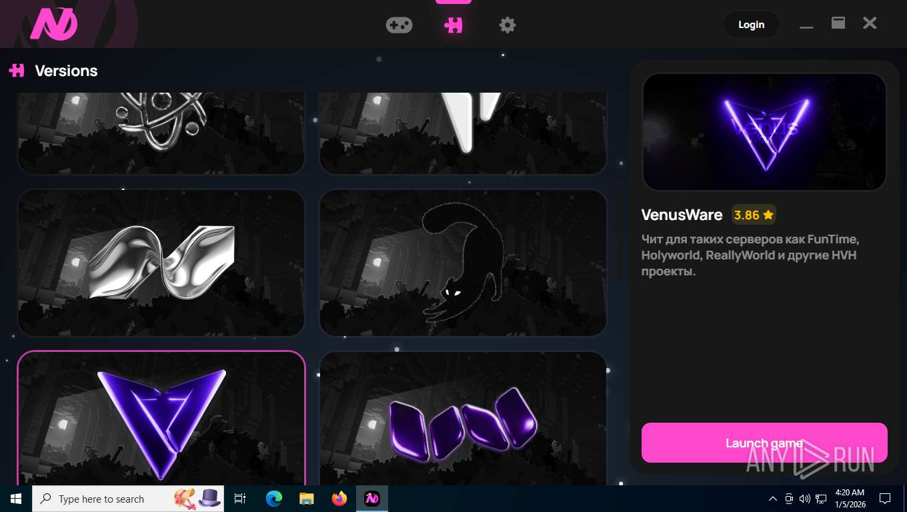Launch Microsoft Edge from taskbar
907x512 pixels.
pos(274,499)
